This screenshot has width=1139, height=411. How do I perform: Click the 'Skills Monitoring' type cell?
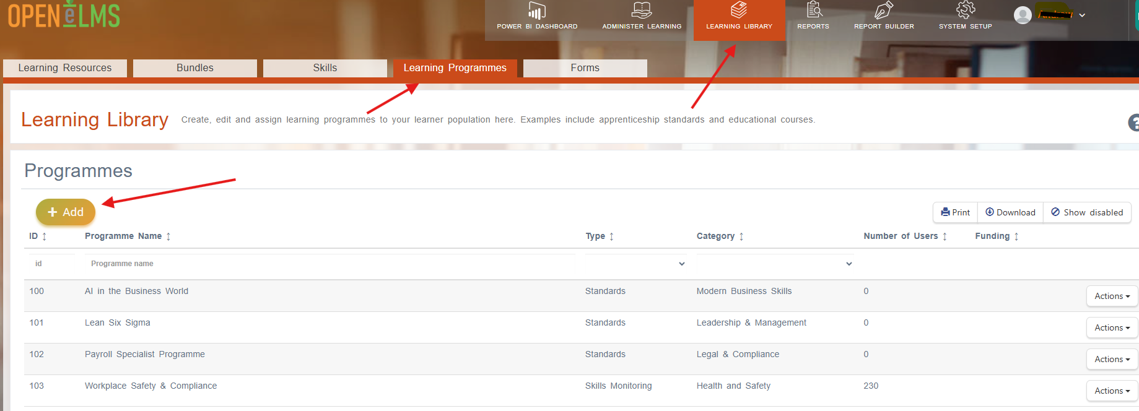click(619, 386)
